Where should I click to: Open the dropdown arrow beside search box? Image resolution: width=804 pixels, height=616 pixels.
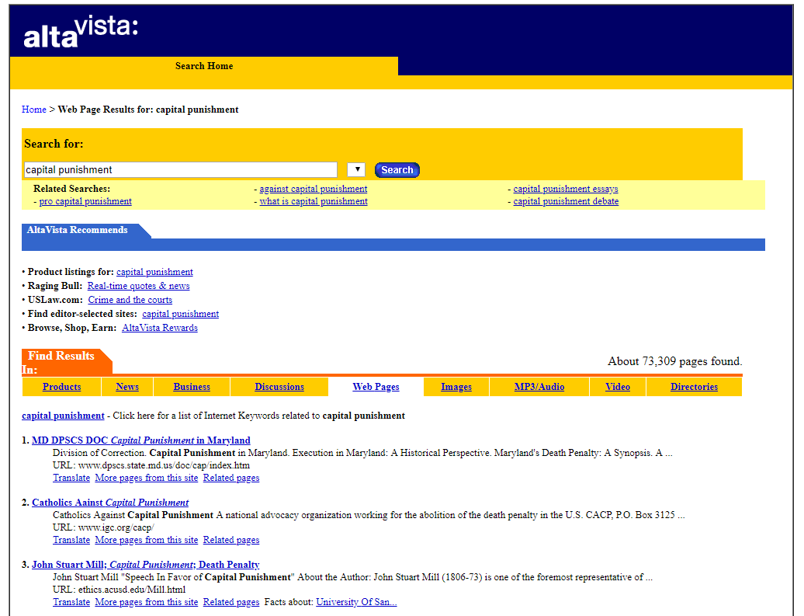[x=356, y=169]
